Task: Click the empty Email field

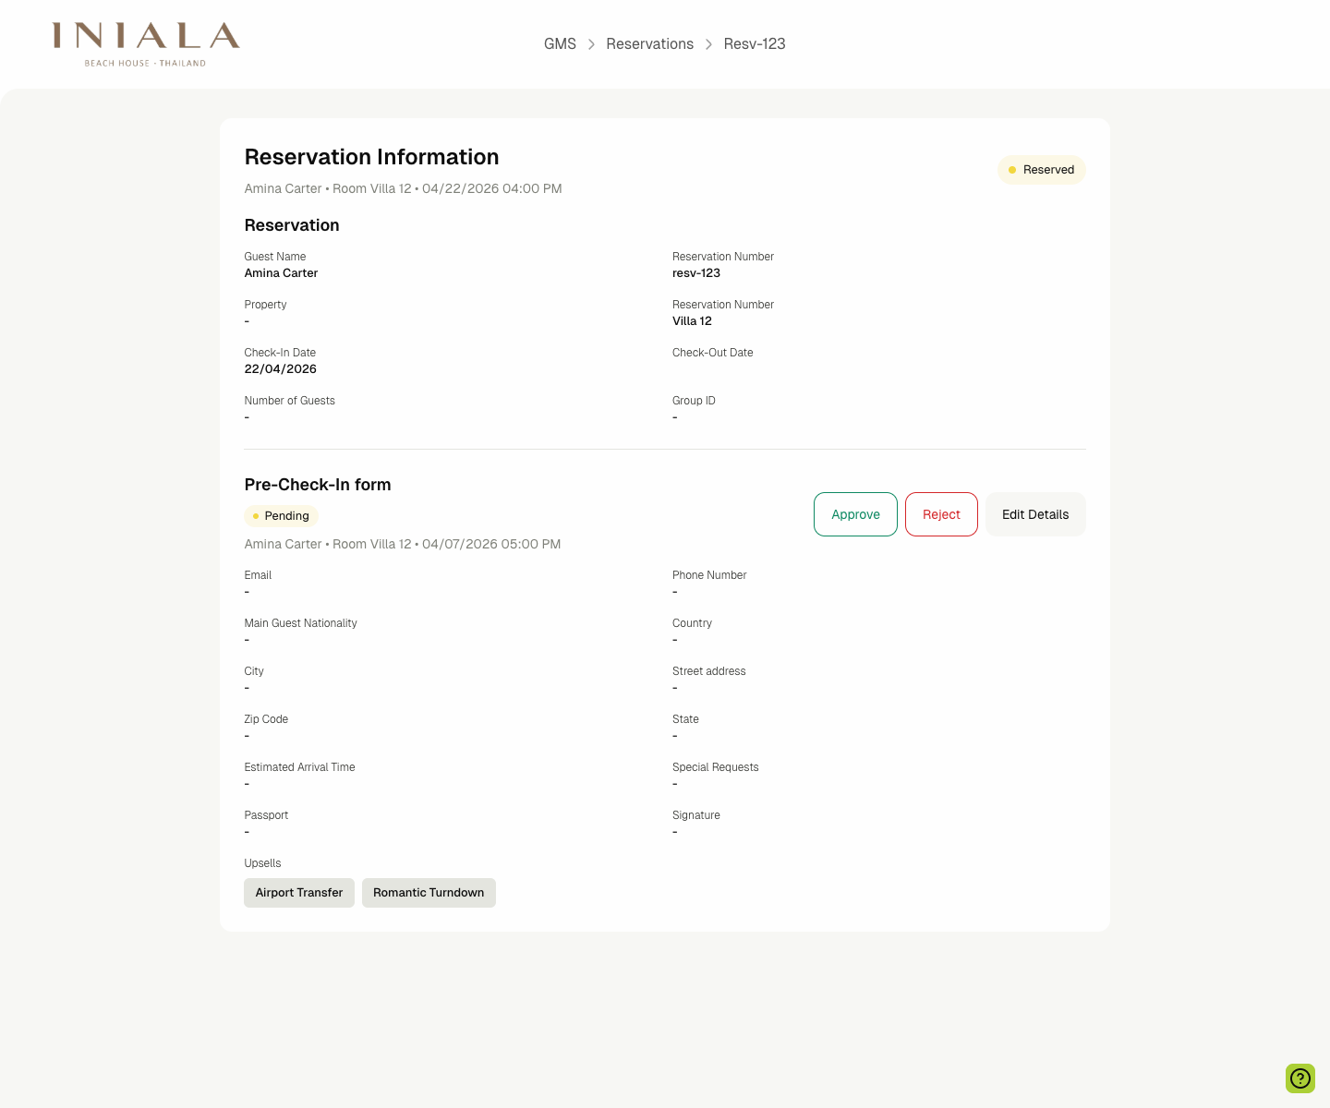Action: (247, 592)
